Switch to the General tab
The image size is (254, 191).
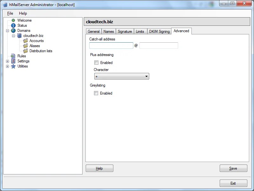pyautogui.click(x=94, y=31)
